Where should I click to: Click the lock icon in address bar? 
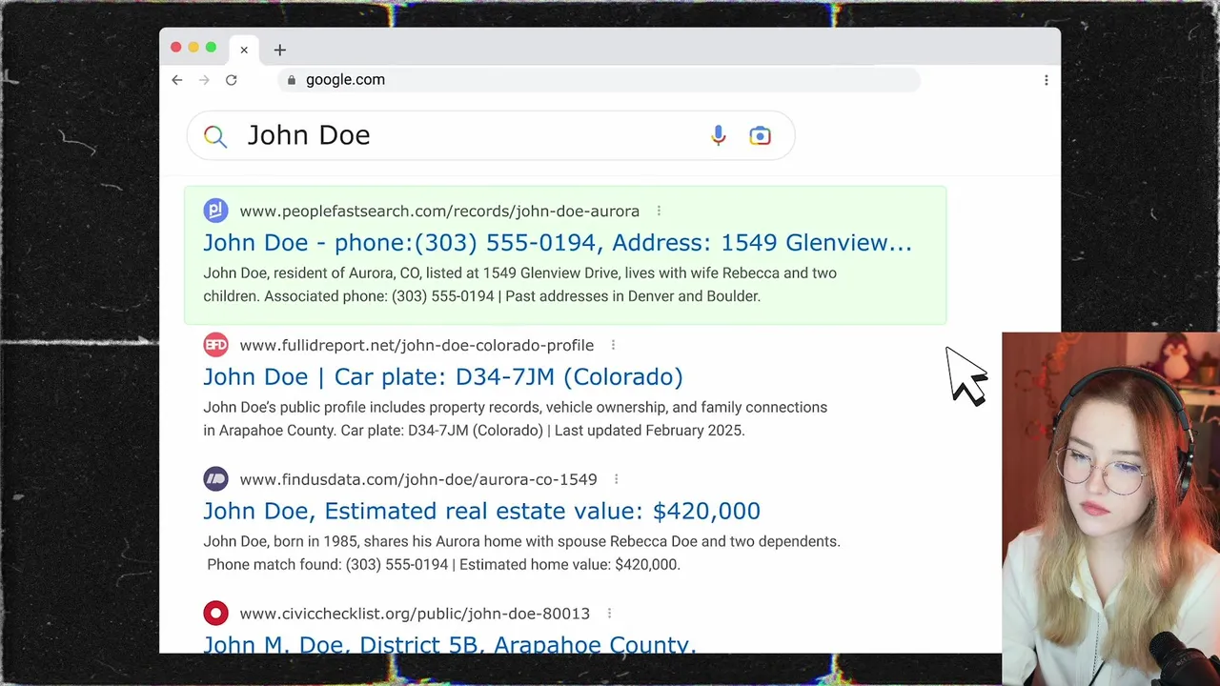tap(292, 80)
